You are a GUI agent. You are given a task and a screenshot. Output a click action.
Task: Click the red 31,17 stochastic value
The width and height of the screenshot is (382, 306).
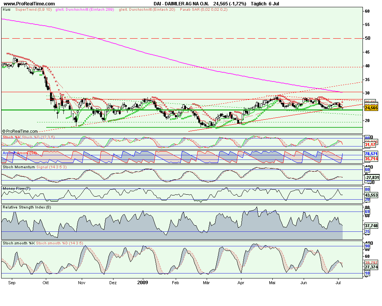(370, 145)
